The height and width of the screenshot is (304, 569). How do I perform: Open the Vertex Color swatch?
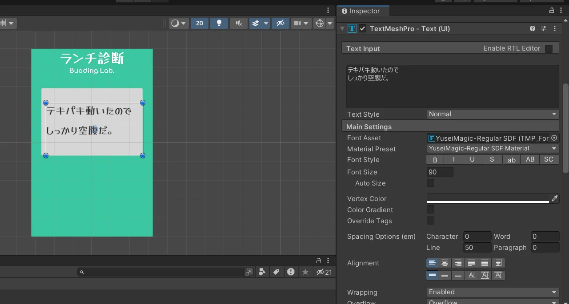tap(488, 198)
